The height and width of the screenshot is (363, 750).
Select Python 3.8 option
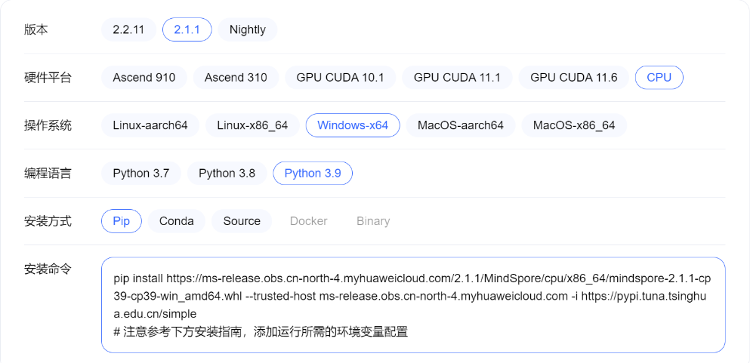(x=227, y=173)
